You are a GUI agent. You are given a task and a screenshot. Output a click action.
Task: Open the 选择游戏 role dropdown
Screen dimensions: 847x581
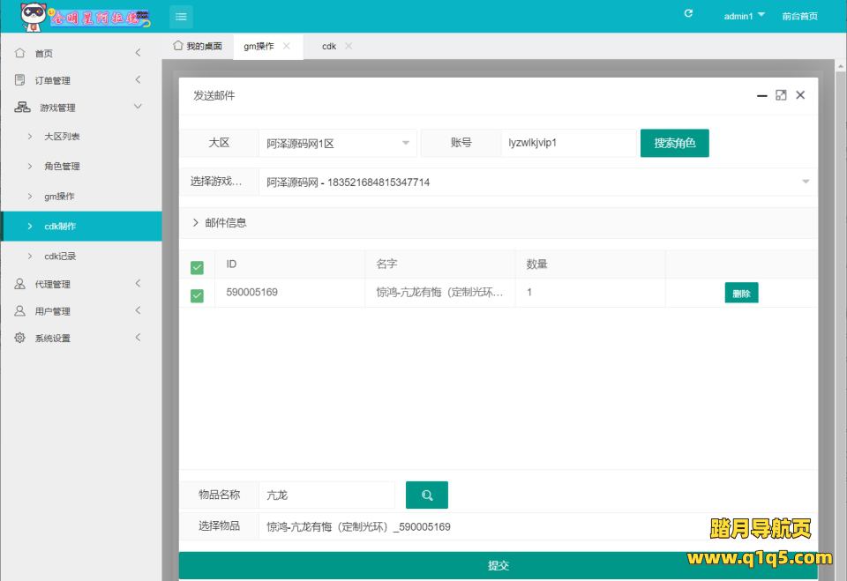click(535, 182)
